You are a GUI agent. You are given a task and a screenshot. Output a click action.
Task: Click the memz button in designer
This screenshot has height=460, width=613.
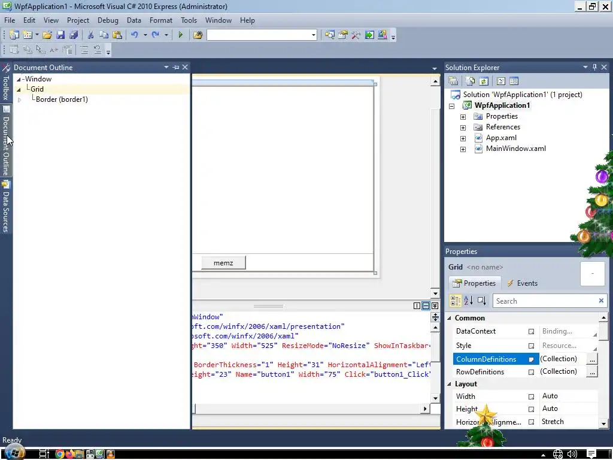[x=223, y=263]
